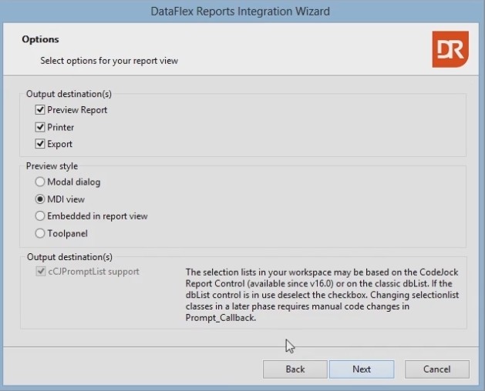This screenshot has width=485, height=391.
Task: Uncheck the Preview Report checkbox
Action: [x=41, y=110]
